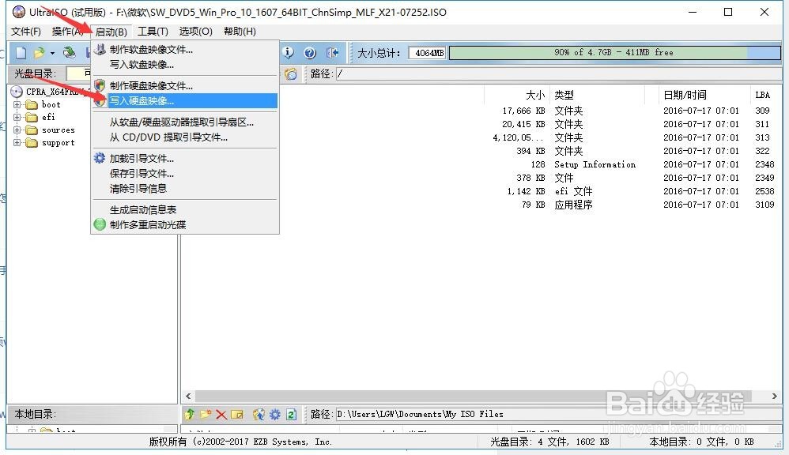Click the New folder icon in local toolbar
The width and height of the screenshot is (789, 455).
coord(206,414)
